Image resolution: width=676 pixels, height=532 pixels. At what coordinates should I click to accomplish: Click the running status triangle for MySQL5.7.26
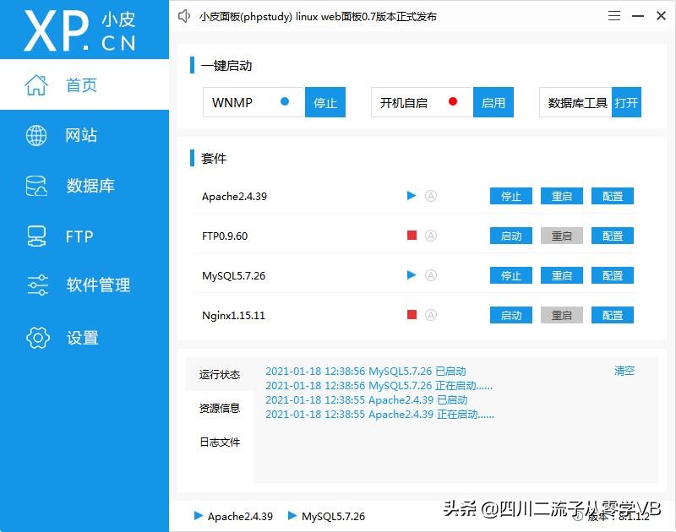412,275
